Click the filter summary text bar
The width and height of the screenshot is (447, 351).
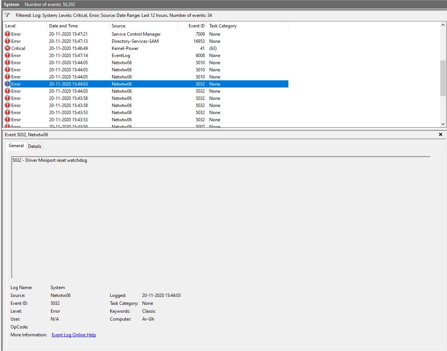tap(114, 15)
